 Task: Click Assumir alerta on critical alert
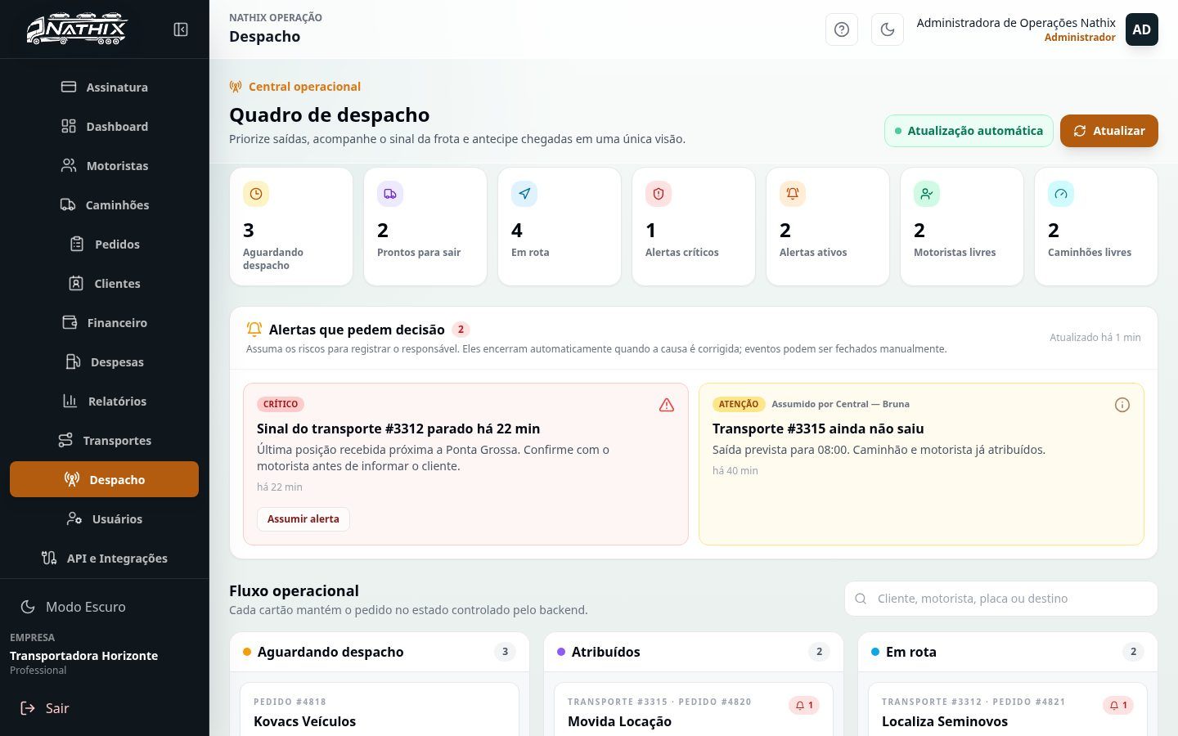coord(303,519)
